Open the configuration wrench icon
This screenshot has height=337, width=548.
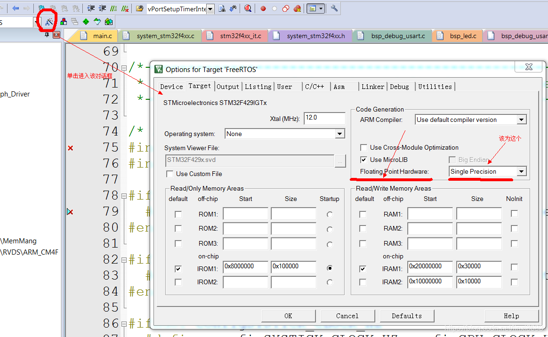click(x=334, y=8)
